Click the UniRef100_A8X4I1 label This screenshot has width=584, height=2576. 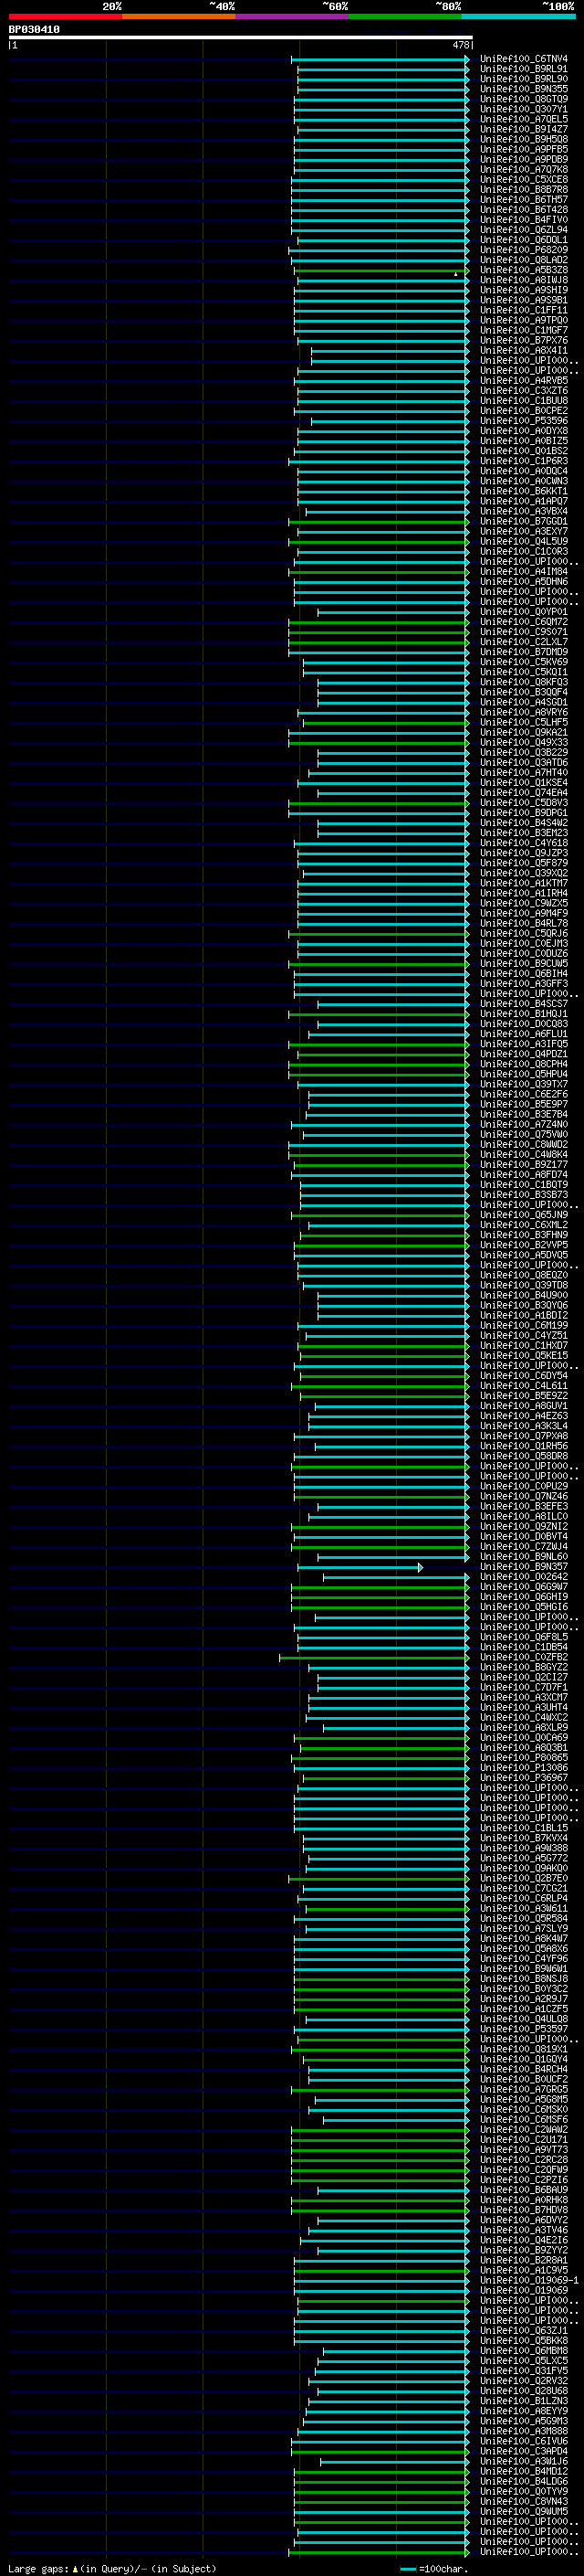[524, 351]
